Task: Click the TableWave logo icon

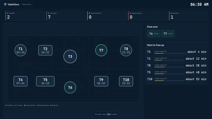Action: click(x=5, y=4)
